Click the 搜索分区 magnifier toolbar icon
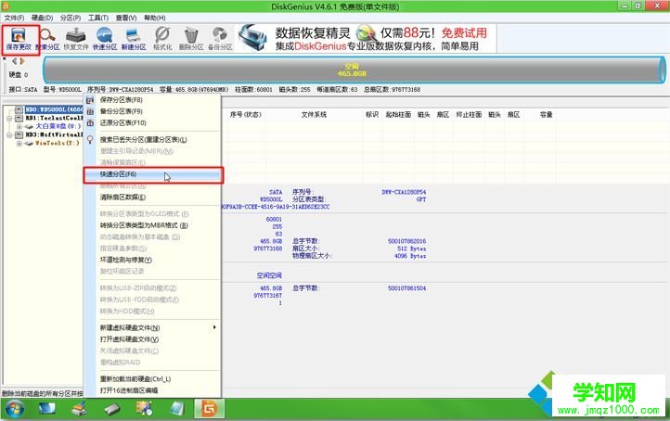This screenshot has height=421, width=670. [47, 39]
